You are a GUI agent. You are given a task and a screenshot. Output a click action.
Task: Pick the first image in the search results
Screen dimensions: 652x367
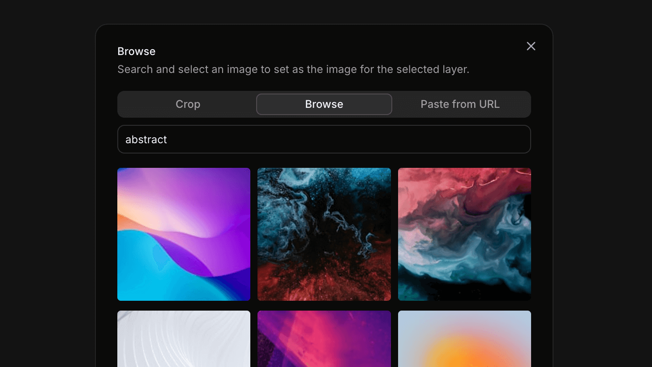pos(184,234)
